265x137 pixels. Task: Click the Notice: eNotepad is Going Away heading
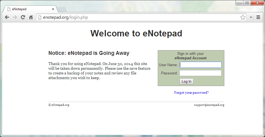coord(89,53)
